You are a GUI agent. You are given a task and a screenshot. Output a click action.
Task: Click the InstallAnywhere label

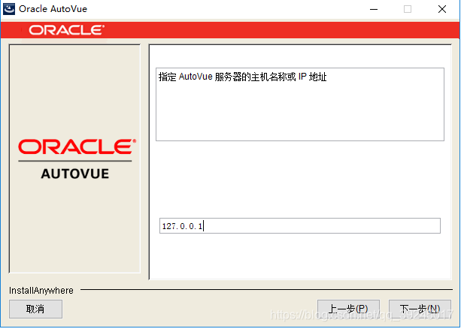[41, 291]
